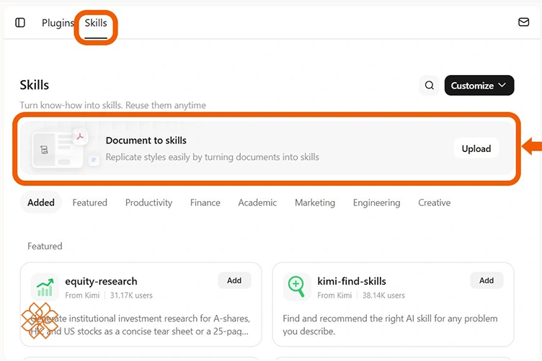The width and height of the screenshot is (542, 361).
Task: Add the kimi-find-skills skill
Action: (486, 280)
